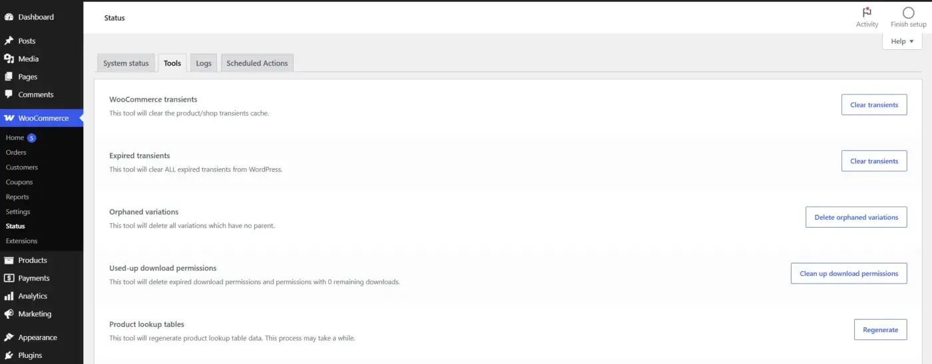Click the Expired transients heading

pyautogui.click(x=140, y=155)
